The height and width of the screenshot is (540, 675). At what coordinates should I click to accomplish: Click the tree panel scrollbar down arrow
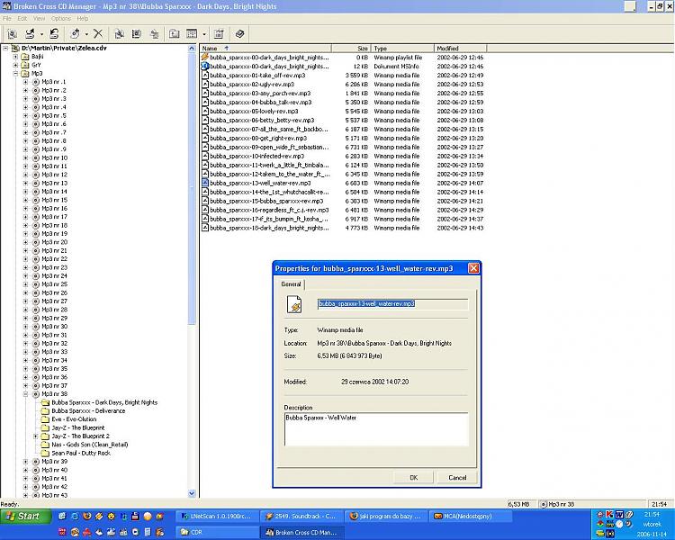(x=192, y=493)
